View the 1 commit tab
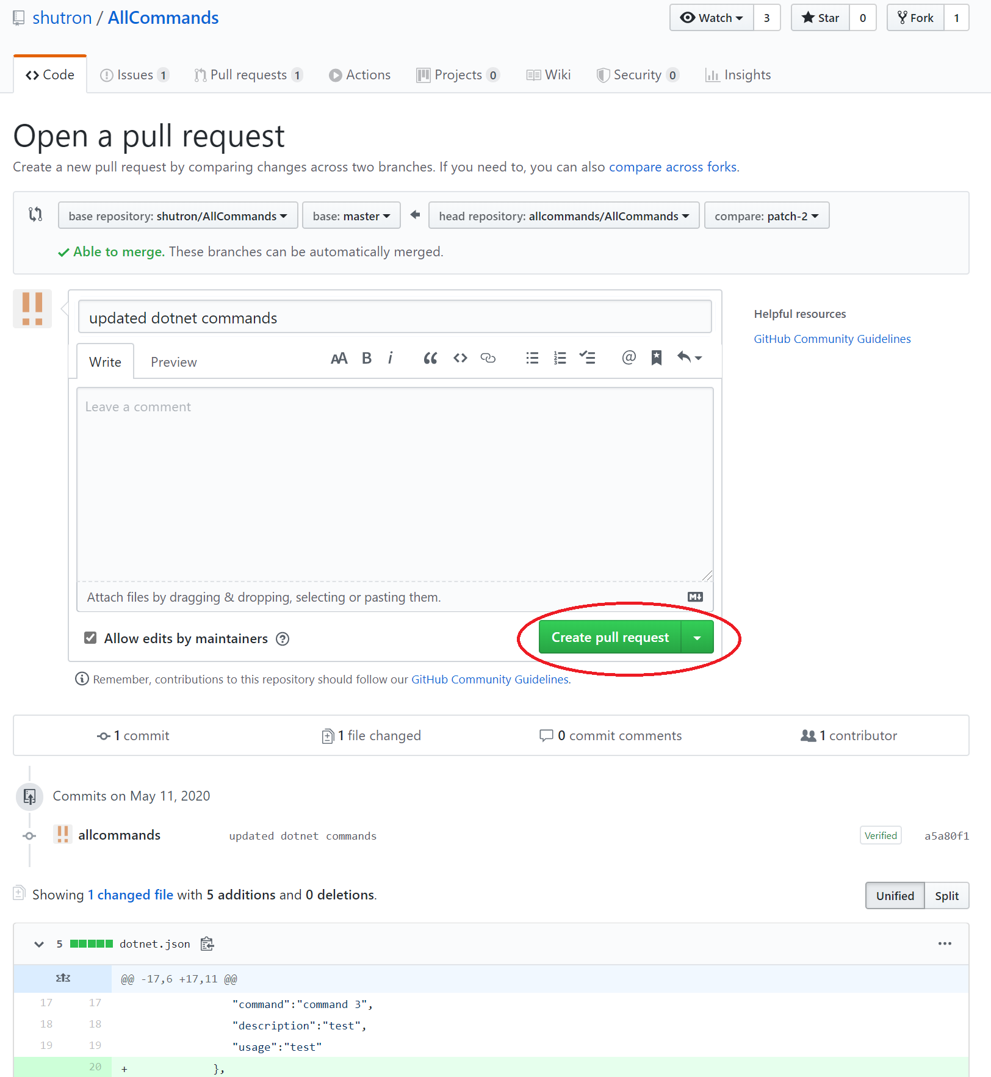 pos(133,736)
